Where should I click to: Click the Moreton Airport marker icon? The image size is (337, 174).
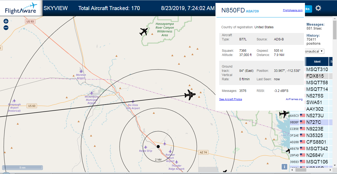81,71
